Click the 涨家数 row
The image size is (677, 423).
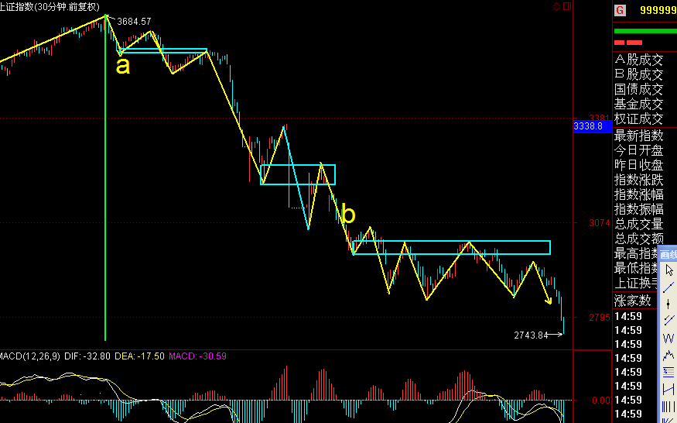point(633,300)
